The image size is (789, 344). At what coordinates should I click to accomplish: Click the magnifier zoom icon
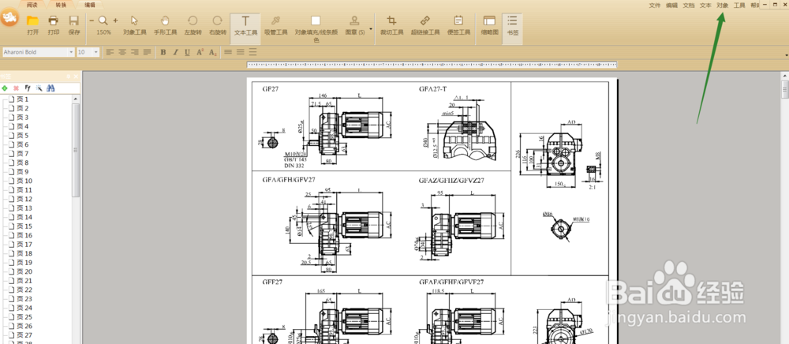(103, 21)
